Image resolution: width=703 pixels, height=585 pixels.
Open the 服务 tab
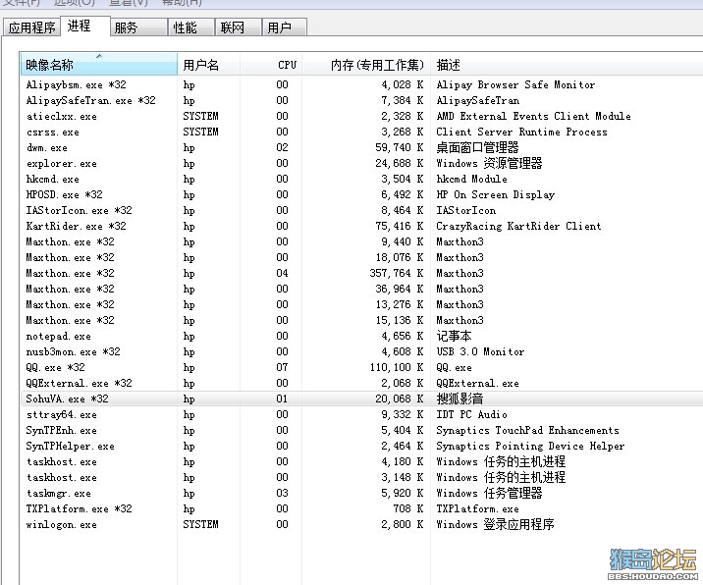coord(138,27)
